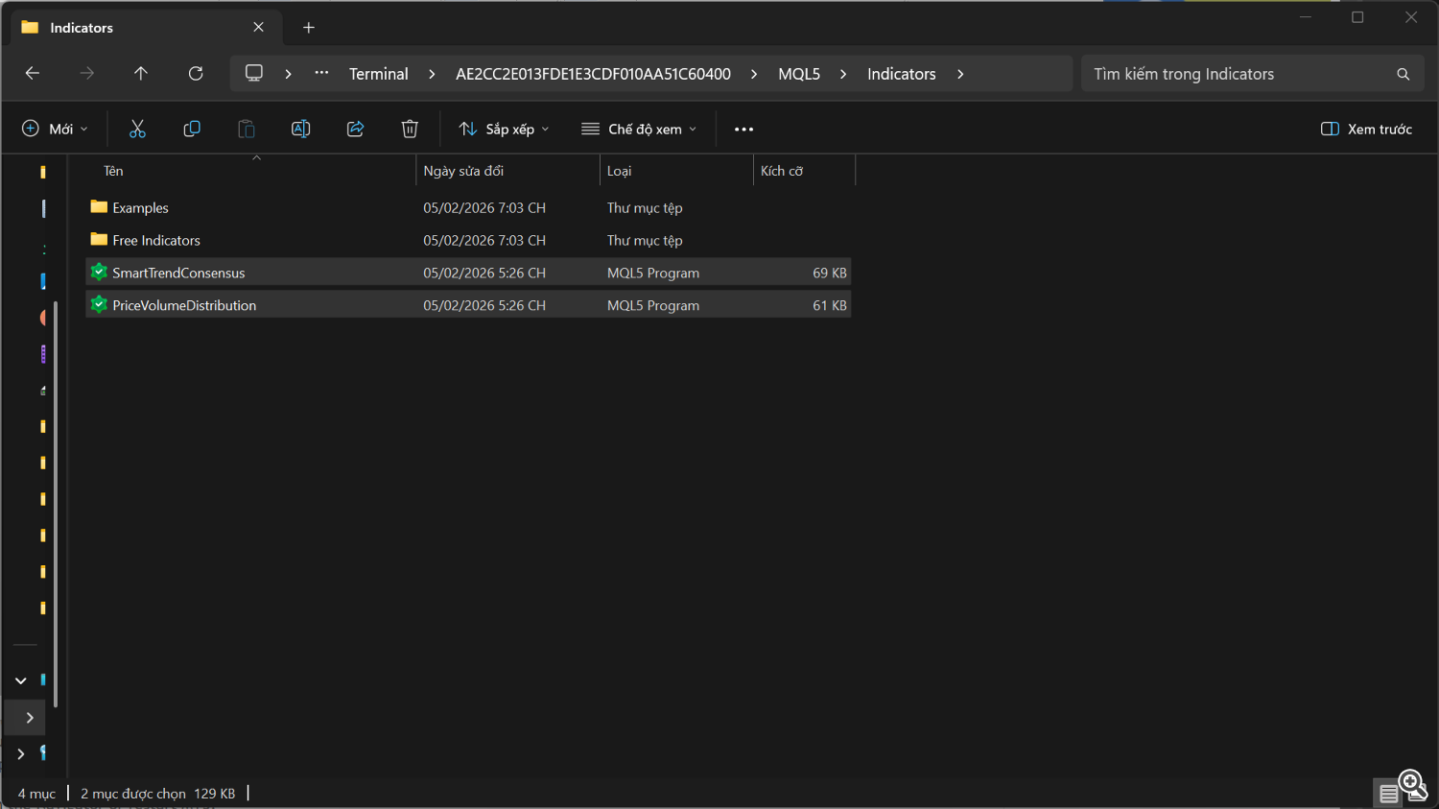This screenshot has height=809, width=1439.
Task: Sort by the Ngày sửa đổi column header
Action: point(464,171)
